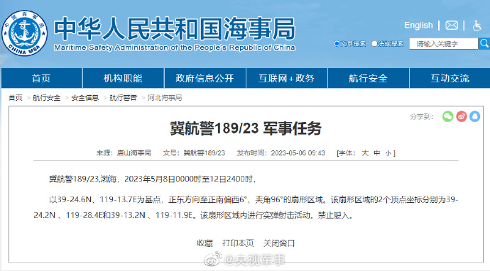Set font size to 中
The width and height of the screenshot is (490, 271).
tap(377, 153)
